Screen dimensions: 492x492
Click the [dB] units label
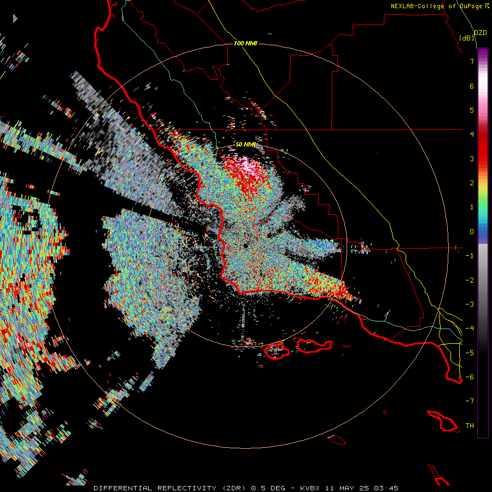pyautogui.click(x=467, y=38)
